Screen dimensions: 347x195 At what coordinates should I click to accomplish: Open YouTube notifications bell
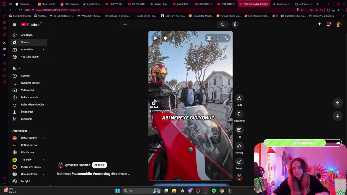pyautogui.click(x=328, y=24)
